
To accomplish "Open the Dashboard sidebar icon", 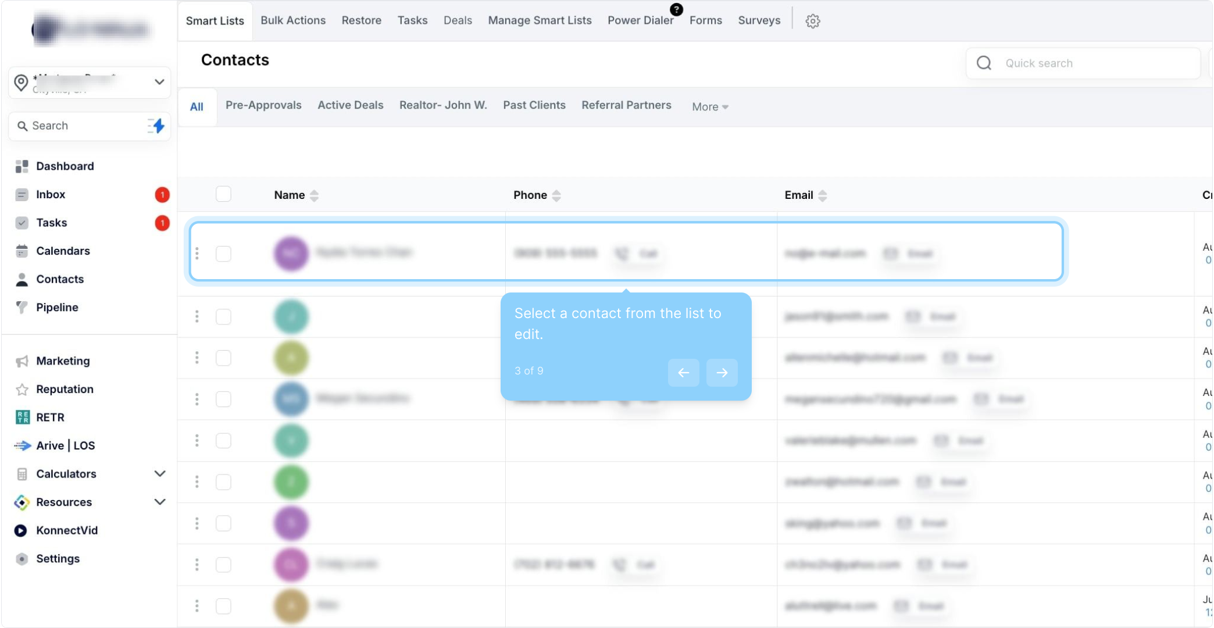I will click(x=22, y=166).
